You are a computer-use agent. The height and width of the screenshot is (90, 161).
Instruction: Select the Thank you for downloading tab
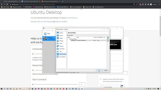click(x=51, y=1)
